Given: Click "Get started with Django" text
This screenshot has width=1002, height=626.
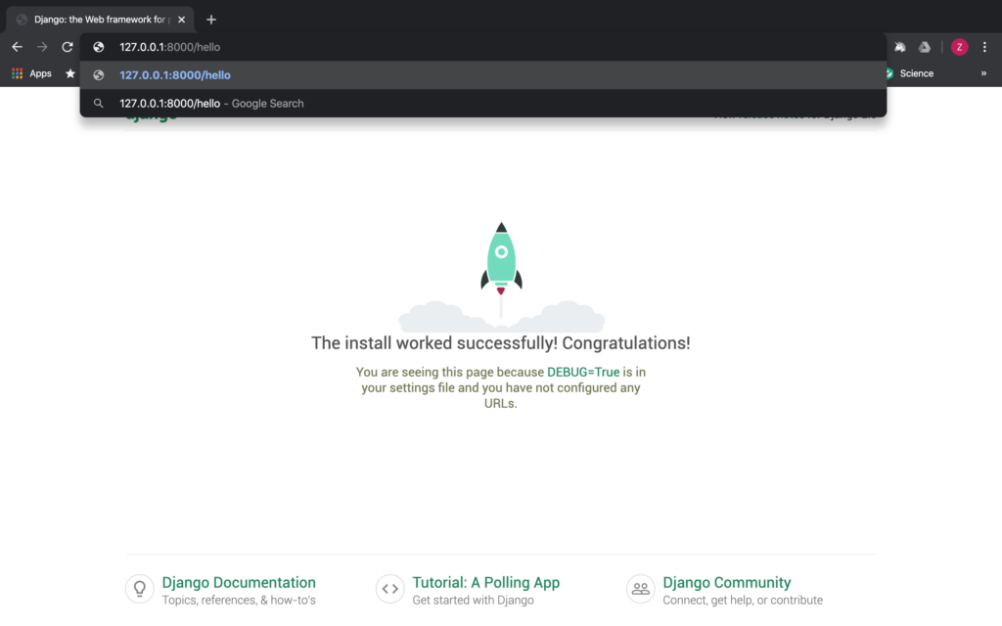Looking at the screenshot, I should point(473,601).
